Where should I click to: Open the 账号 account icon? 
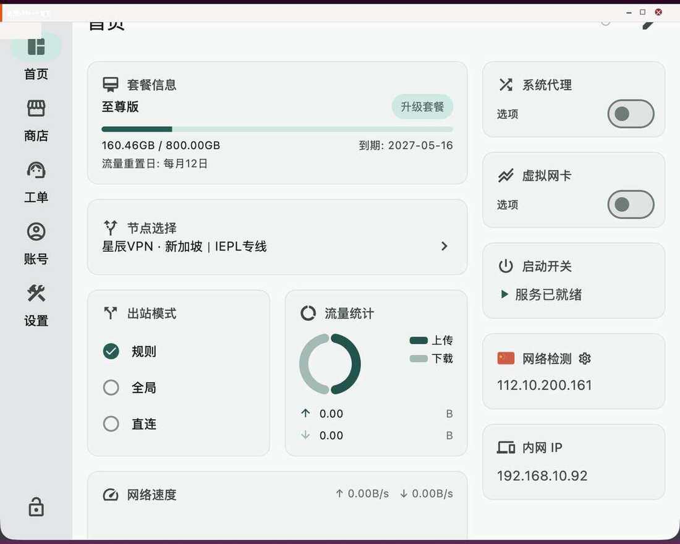point(36,232)
